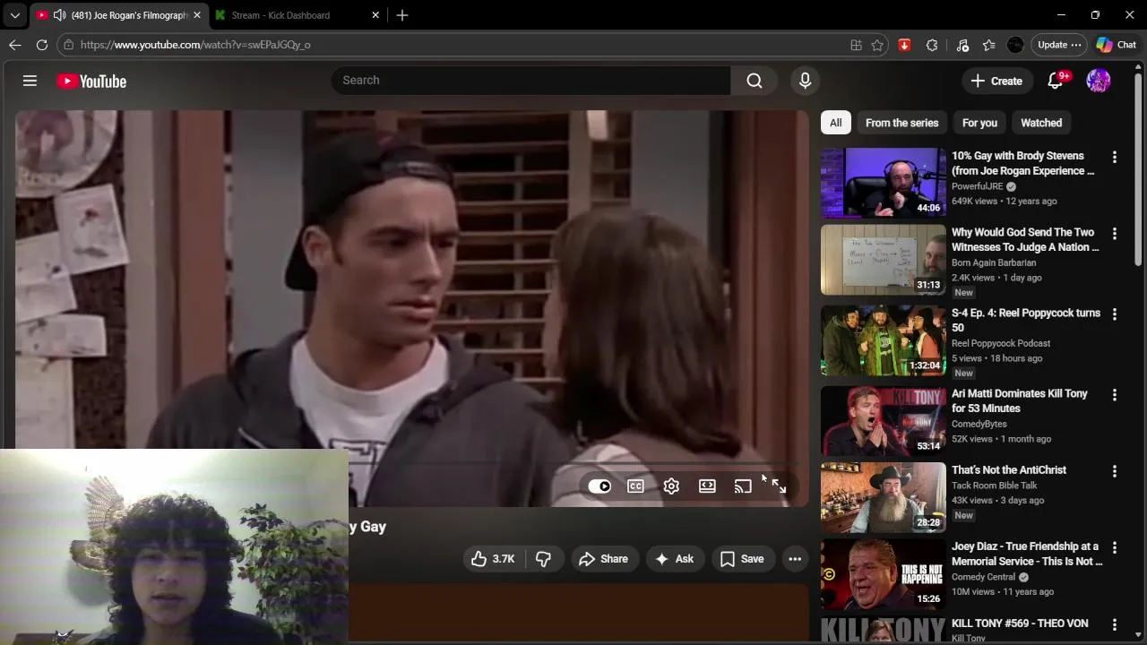Cast video with Play on TV icon
The width and height of the screenshot is (1147, 645).
(x=743, y=486)
